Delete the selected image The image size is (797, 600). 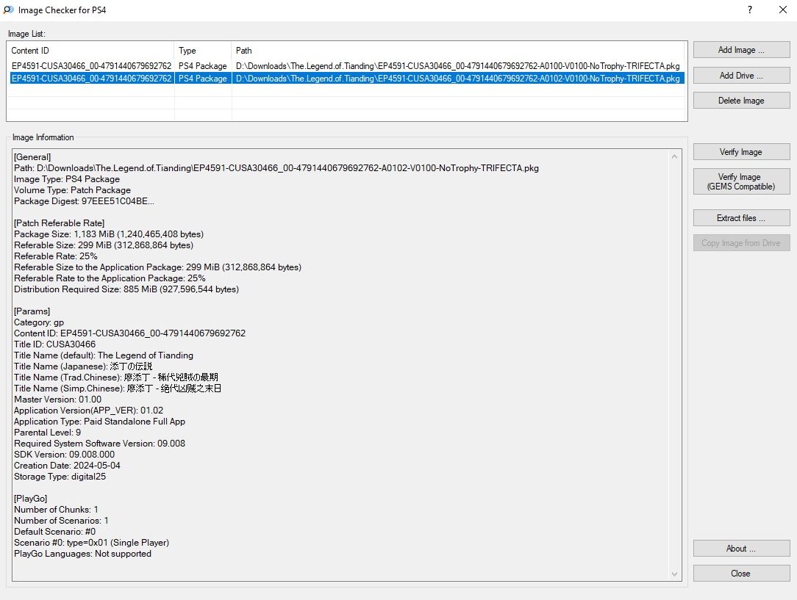[x=741, y=101]
